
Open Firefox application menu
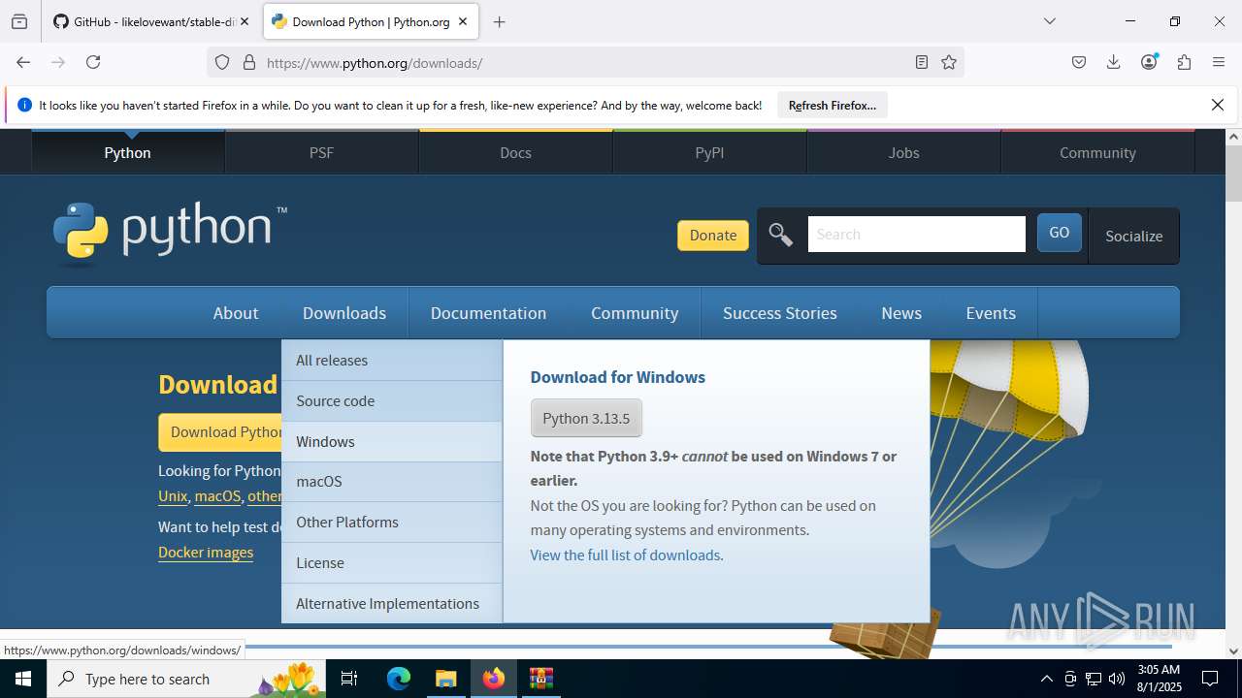(x=1219, y=62)
